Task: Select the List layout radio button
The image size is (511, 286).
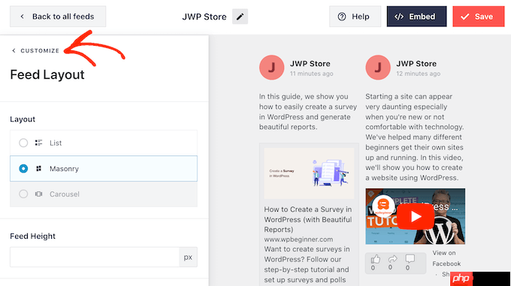Action: (x=23, y=143)
